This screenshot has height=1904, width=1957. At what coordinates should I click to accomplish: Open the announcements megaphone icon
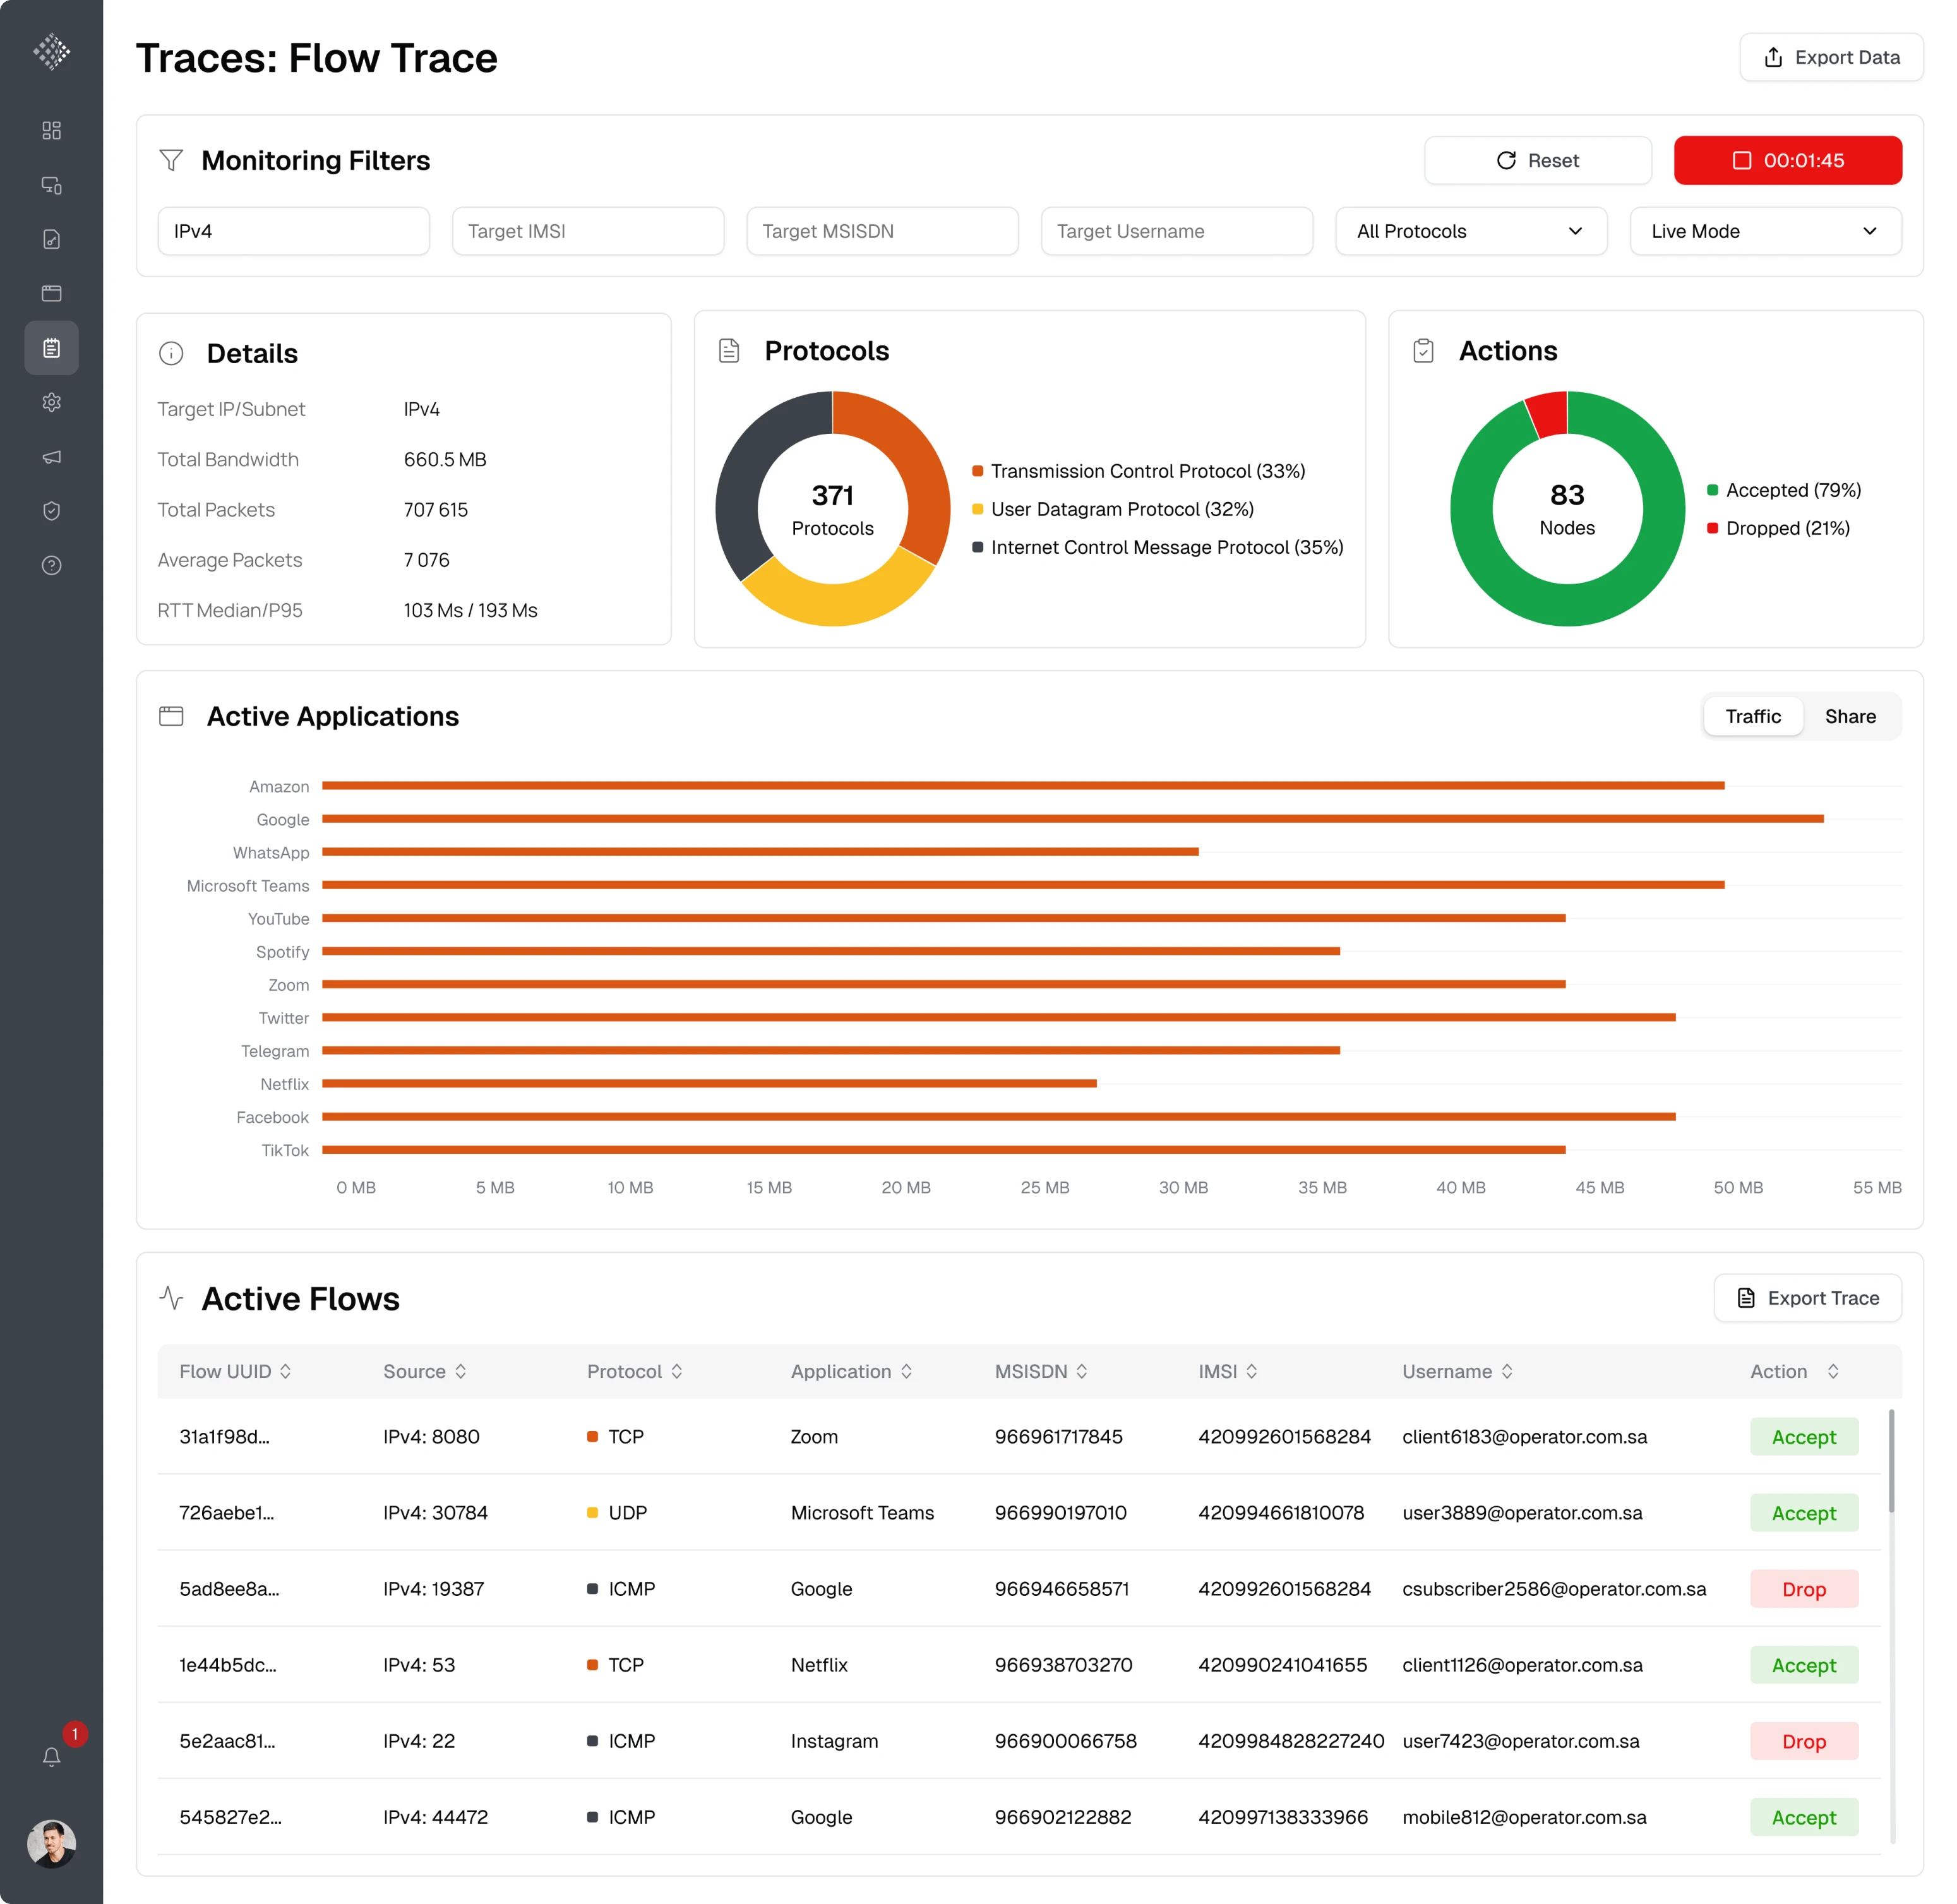point(51,457)
